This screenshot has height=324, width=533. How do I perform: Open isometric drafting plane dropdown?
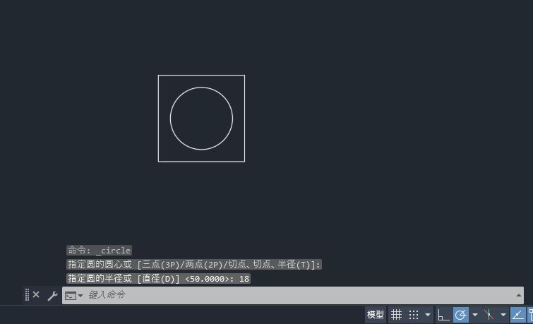click(x=503, y=315)
